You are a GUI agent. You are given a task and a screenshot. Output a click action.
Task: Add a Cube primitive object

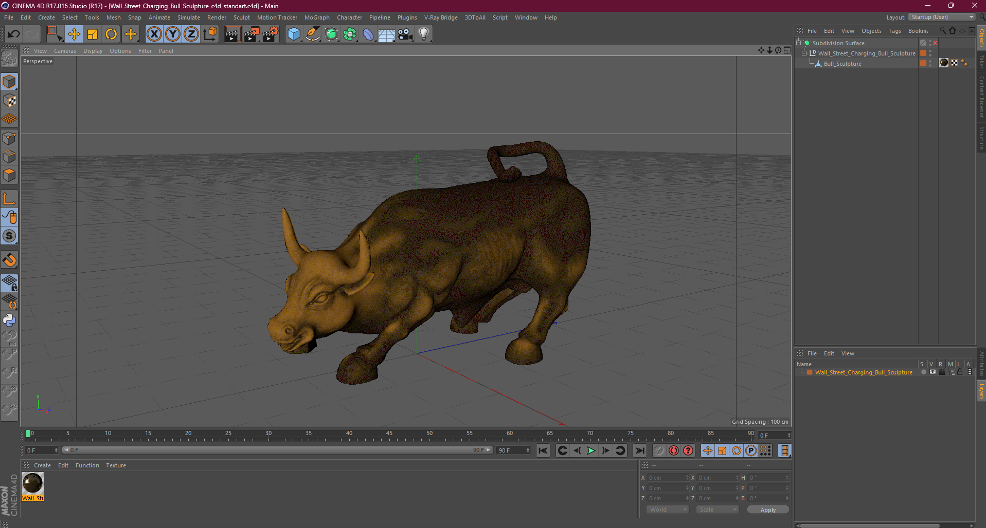click(x=294, y=34)
